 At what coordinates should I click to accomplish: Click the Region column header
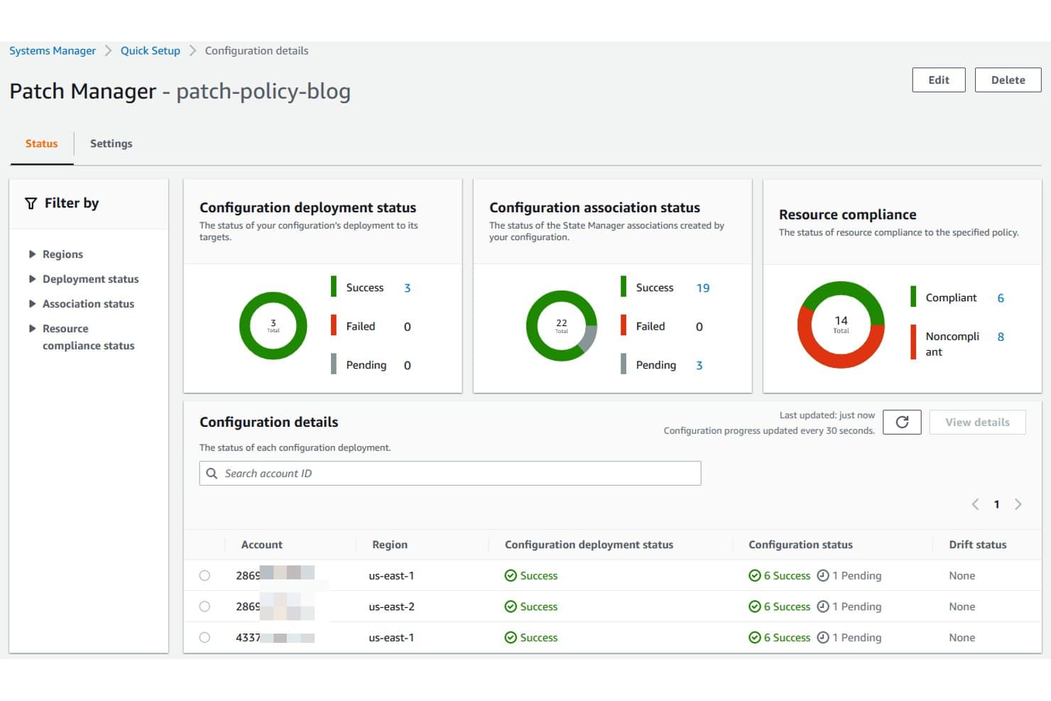pos(390,545)
